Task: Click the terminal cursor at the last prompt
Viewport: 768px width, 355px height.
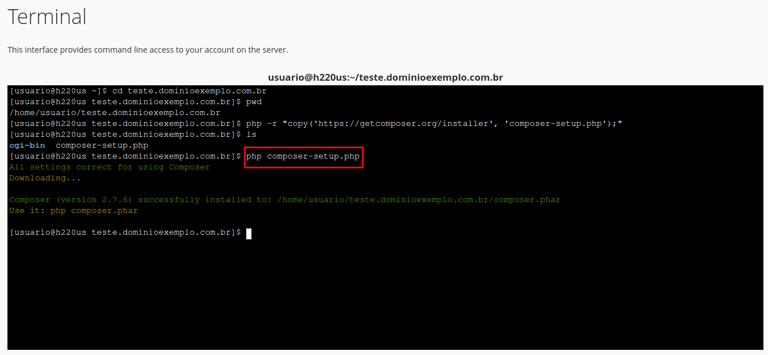Action: pos(249,233)
